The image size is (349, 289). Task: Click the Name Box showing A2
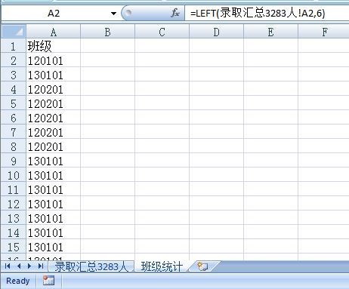(x=54, y=13)
